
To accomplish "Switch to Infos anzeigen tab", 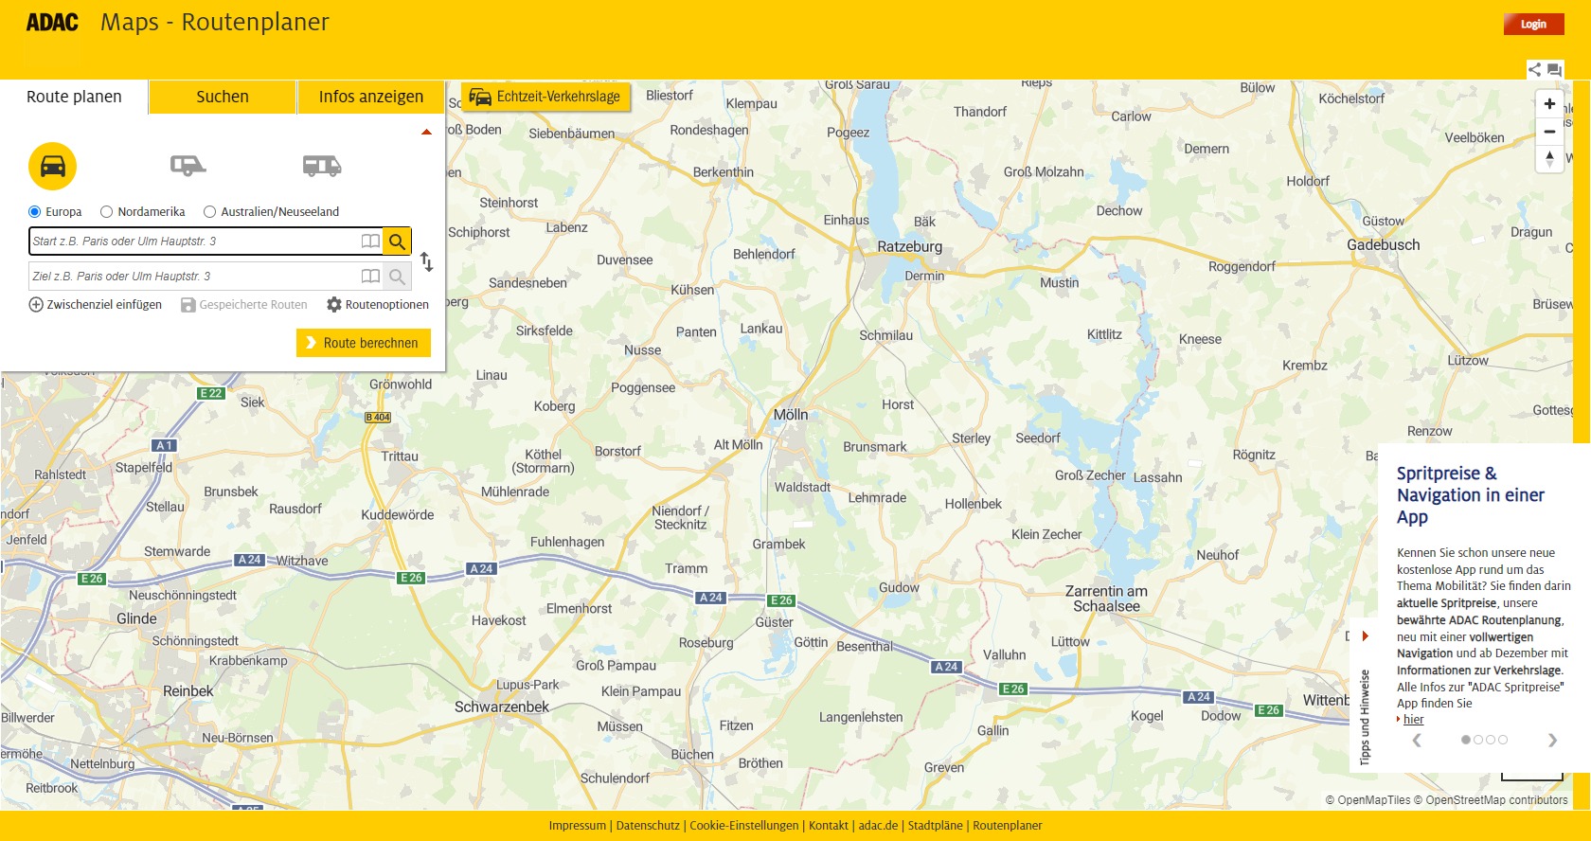I will point(371,97).
